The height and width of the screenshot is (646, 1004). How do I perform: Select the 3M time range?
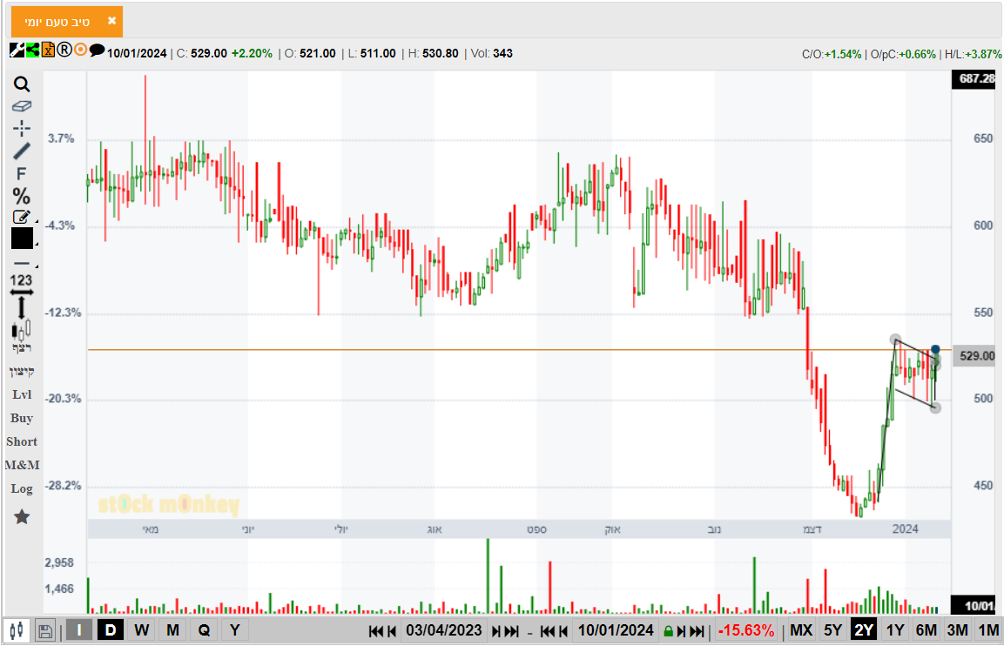(x=957, y=630)
